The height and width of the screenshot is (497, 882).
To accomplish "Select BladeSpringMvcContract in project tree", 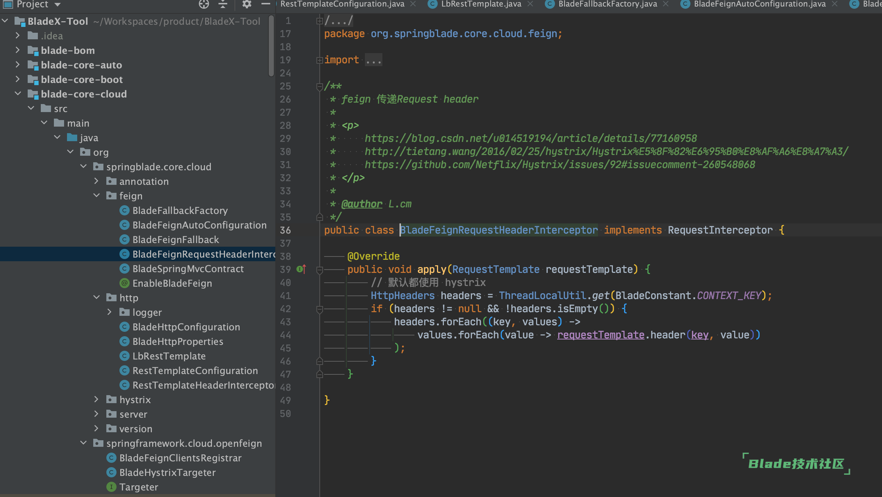I will [188, 269].
